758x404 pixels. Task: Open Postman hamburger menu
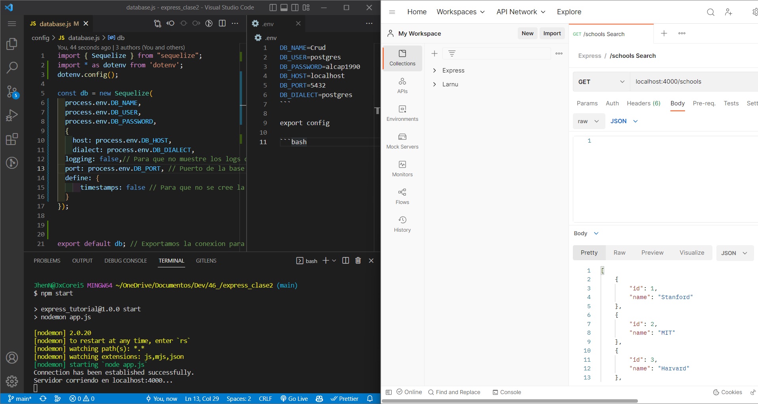click(392, 12)
